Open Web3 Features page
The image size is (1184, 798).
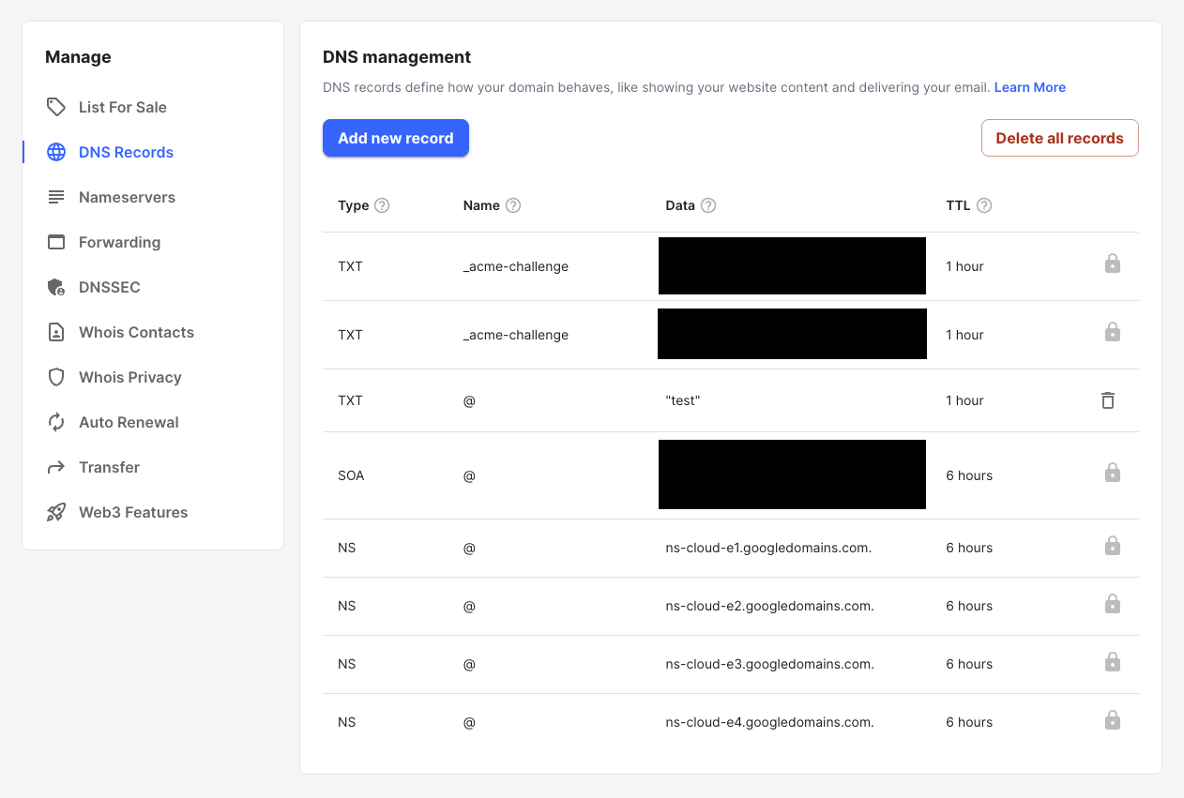click(x=132, y=512)
